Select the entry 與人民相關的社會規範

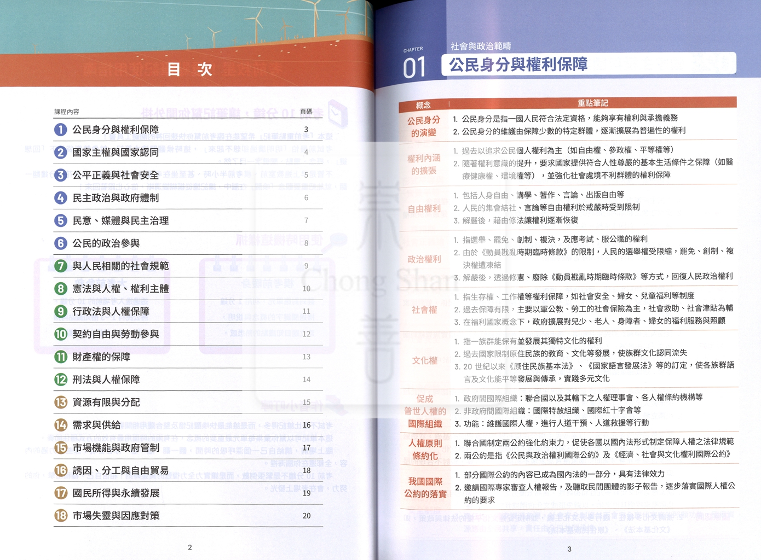[x=120, y=266]
